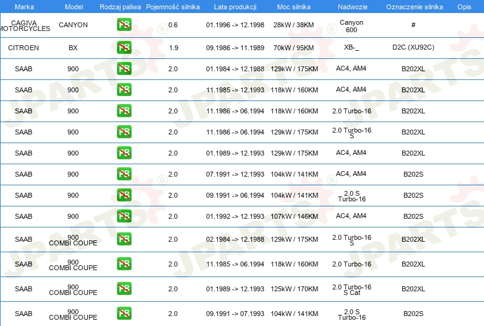Click the fuel icon in the 07.1991 SAAB 900 row
484x326 pixels.
(124, 174)
